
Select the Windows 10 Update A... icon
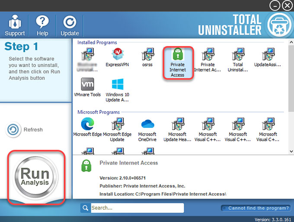(118, 84)
